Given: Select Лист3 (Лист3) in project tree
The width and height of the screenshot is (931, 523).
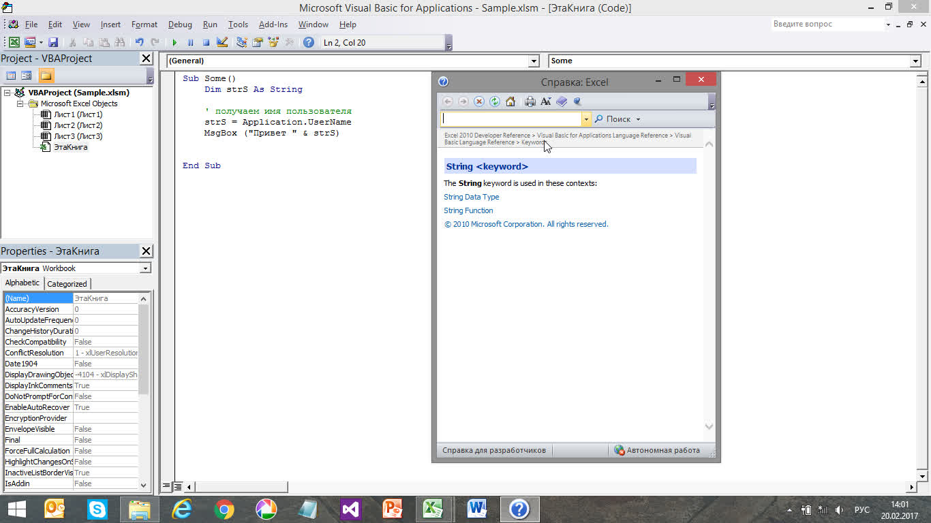Looking at the screenshot, I should 78,136.
